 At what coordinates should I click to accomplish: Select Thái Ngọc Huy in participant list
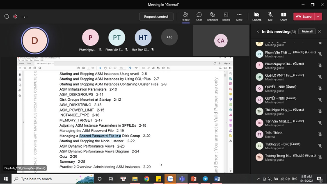pos(288,111)
